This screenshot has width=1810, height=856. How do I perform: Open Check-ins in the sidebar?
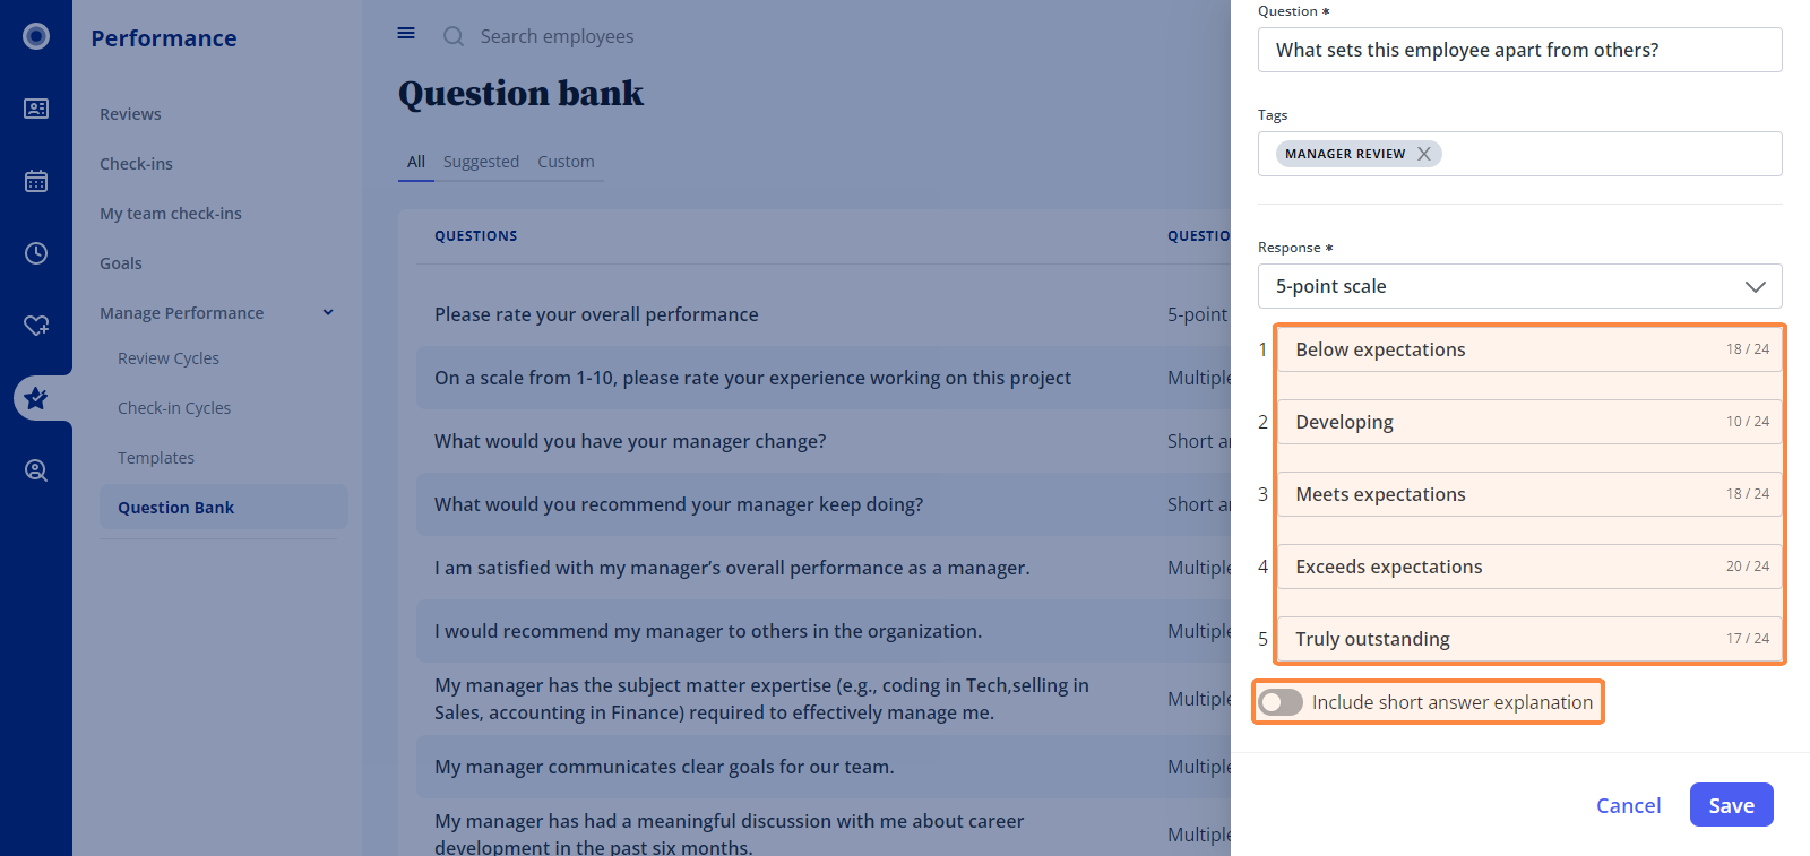click(136, 163)
